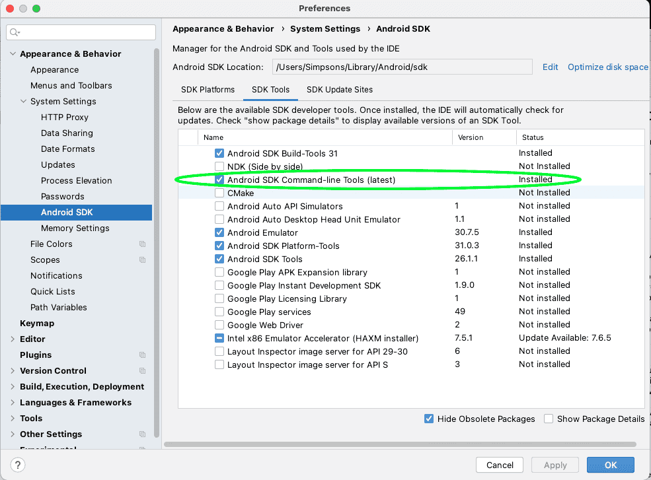Sort by the Name column header
651x480 pixels.
click(x=325, y=137)
